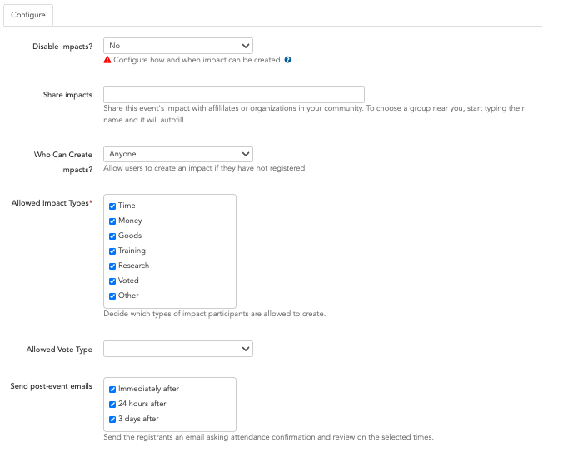Expand the Who Can Create Impacts dropdown

coord(178,154)
